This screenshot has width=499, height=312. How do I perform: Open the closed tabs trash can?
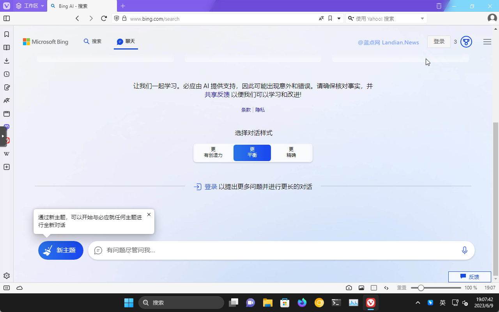coord(439,6)
